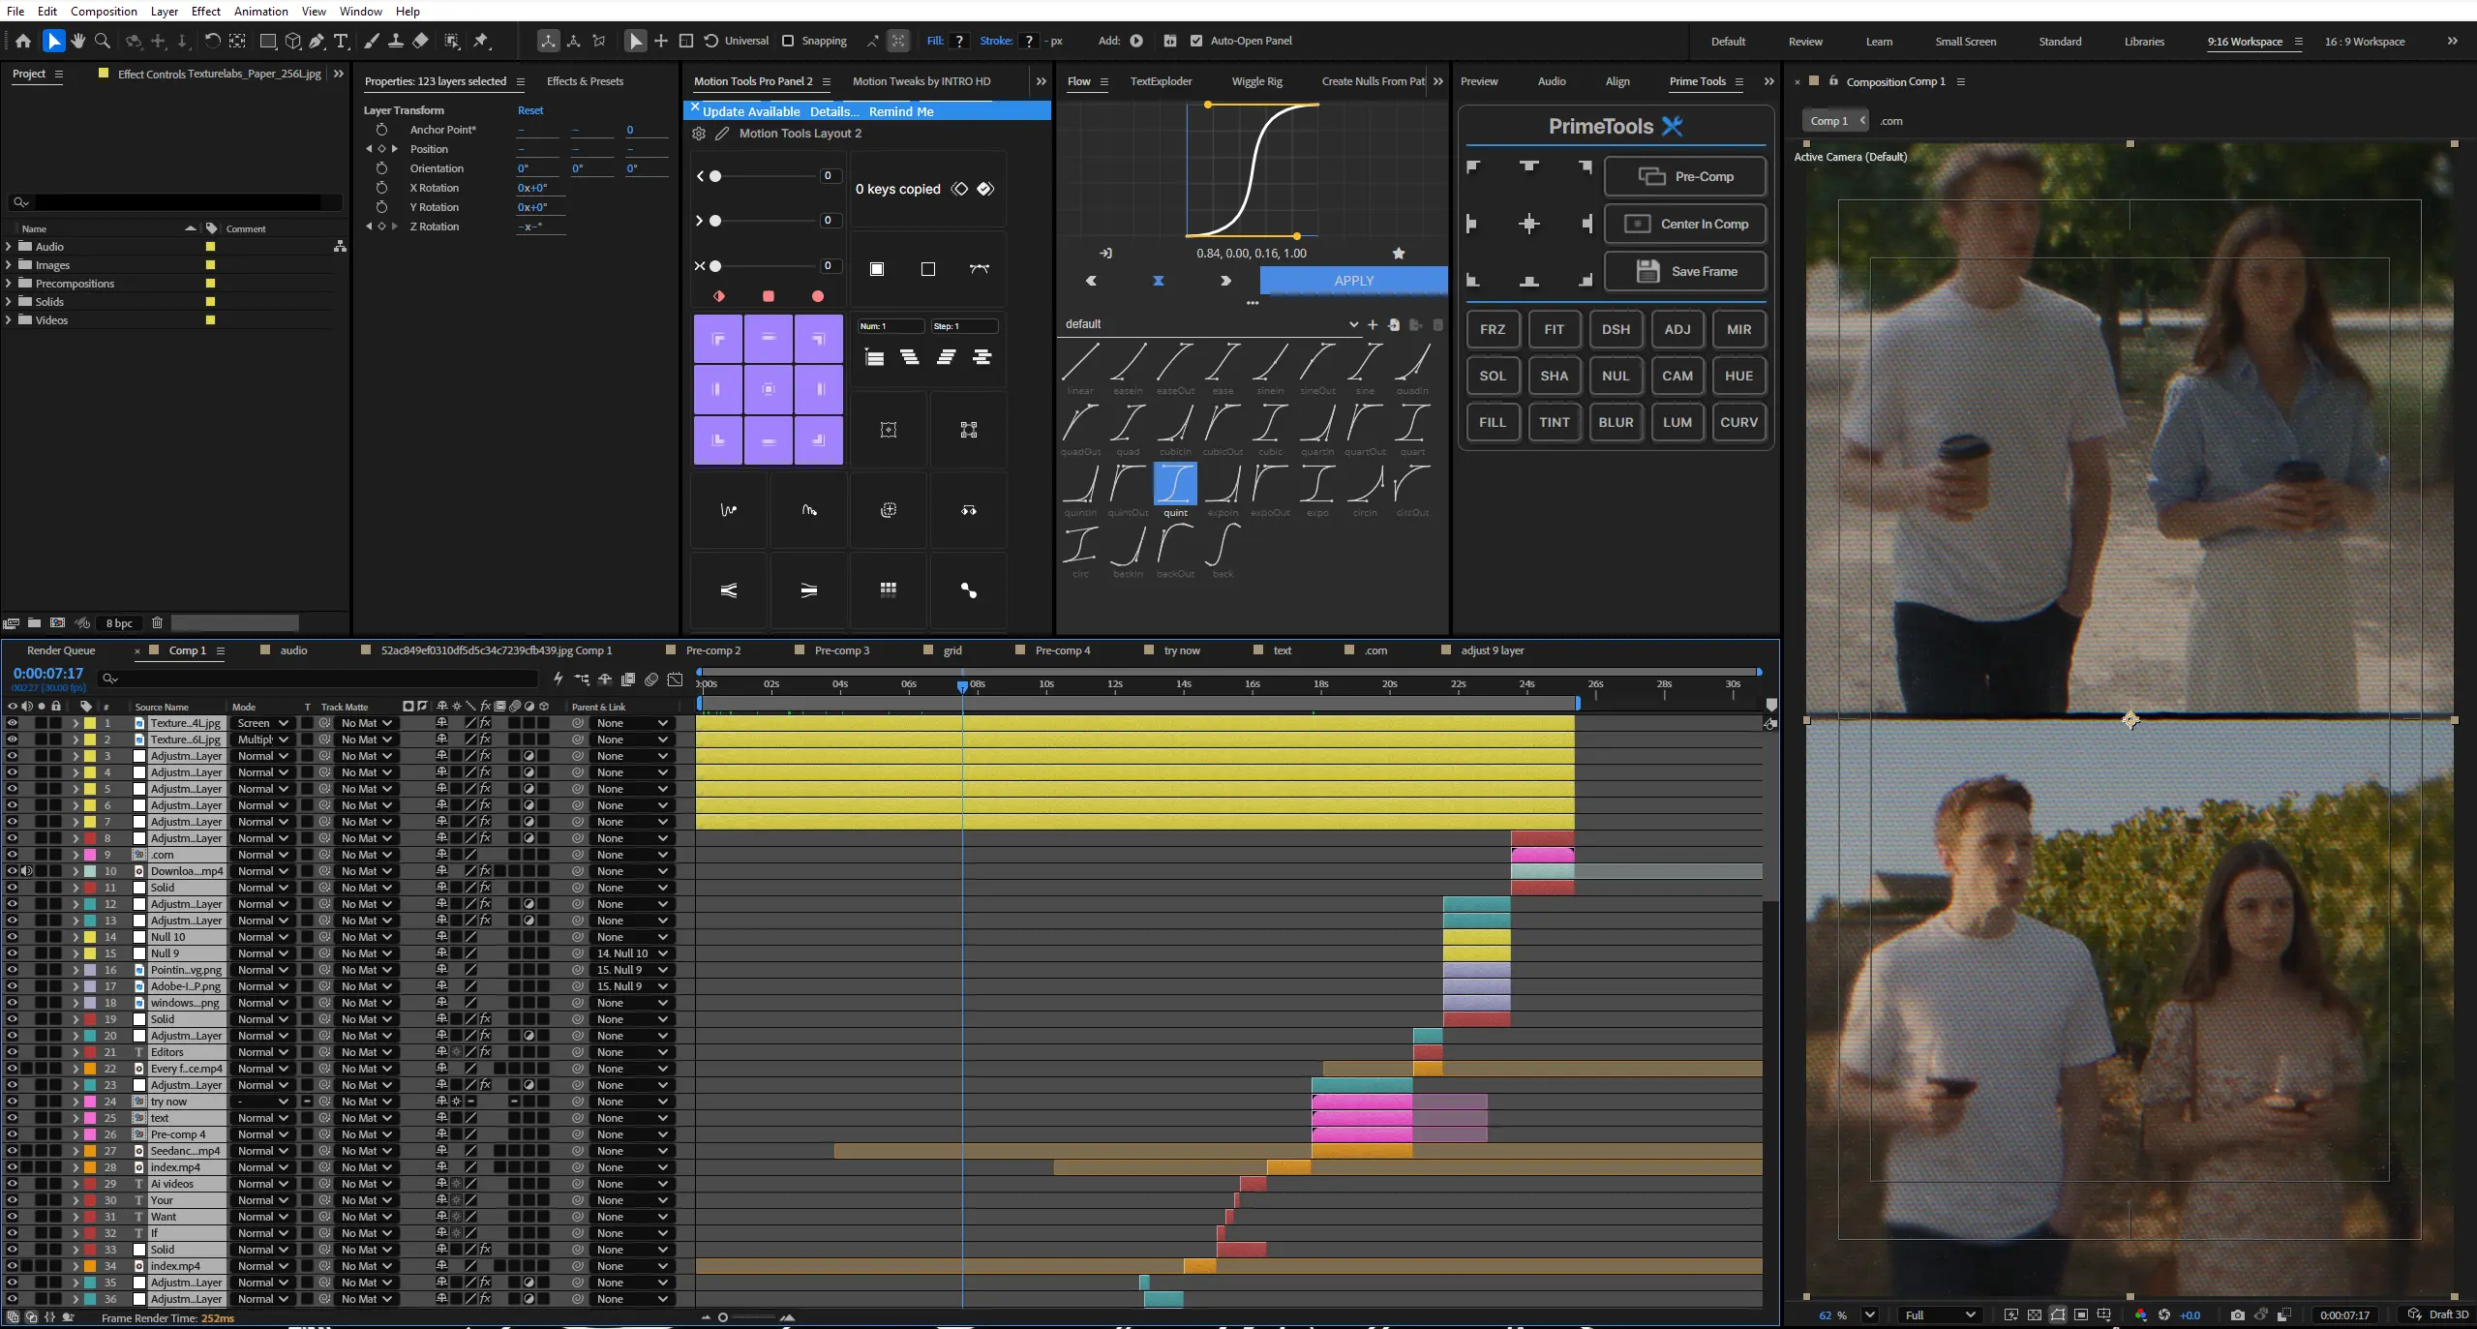Select the Rectangle shape tool
Screen dimensions: 2477x1329
pyautogui.click(x=268, y=41)
